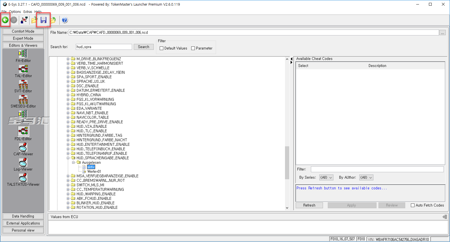The width and height of the screenshot is (450, 242).
Task: Enable the Default Values filter checkbox
Action: click(162, 48)
